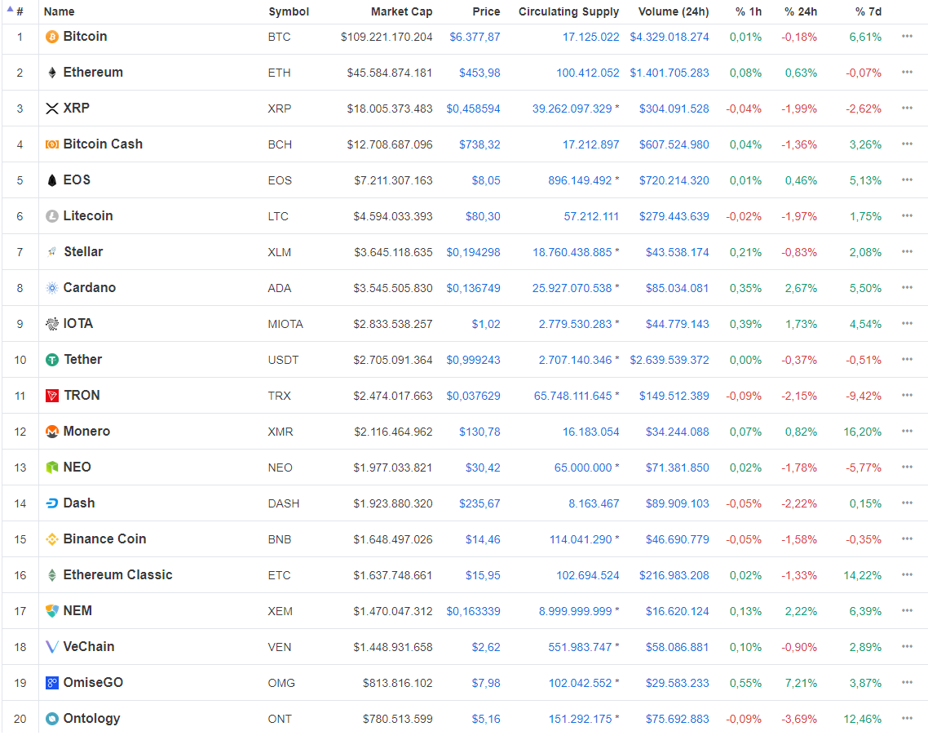Open the three-dot menu for Tether
928x740 pixels.
[x=907, y=359]
